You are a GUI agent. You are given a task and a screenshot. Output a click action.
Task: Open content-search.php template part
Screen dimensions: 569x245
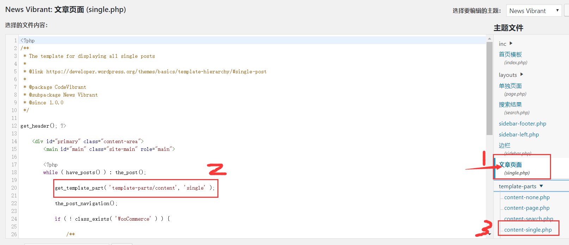528,219
